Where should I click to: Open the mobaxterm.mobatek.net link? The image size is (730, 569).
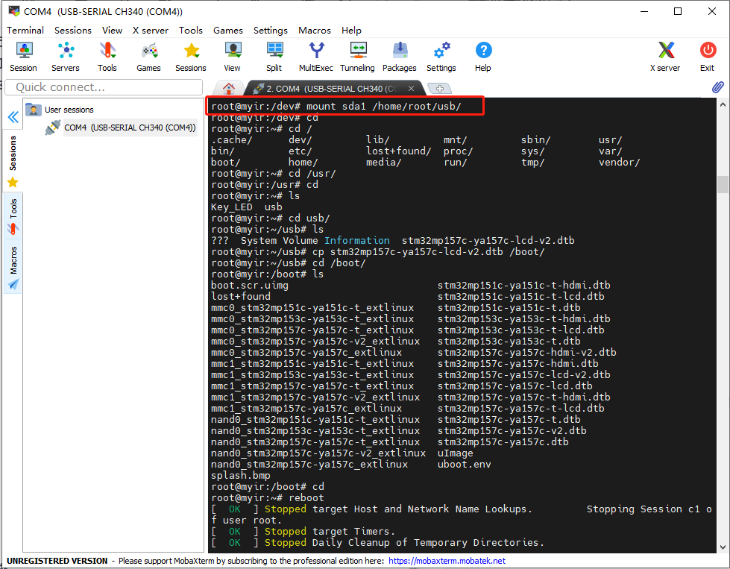pyautogui.click(x=447, y=561)
